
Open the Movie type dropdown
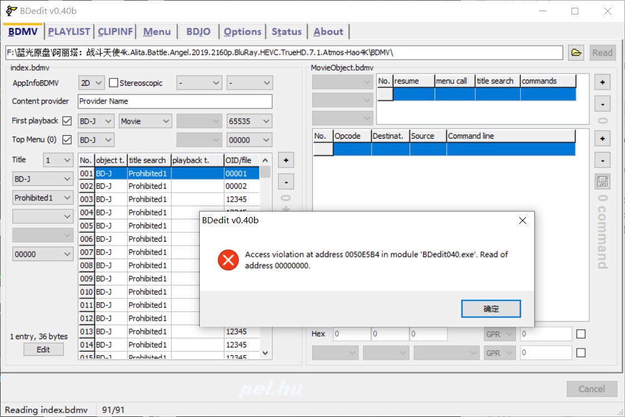(x=145, y=121)
